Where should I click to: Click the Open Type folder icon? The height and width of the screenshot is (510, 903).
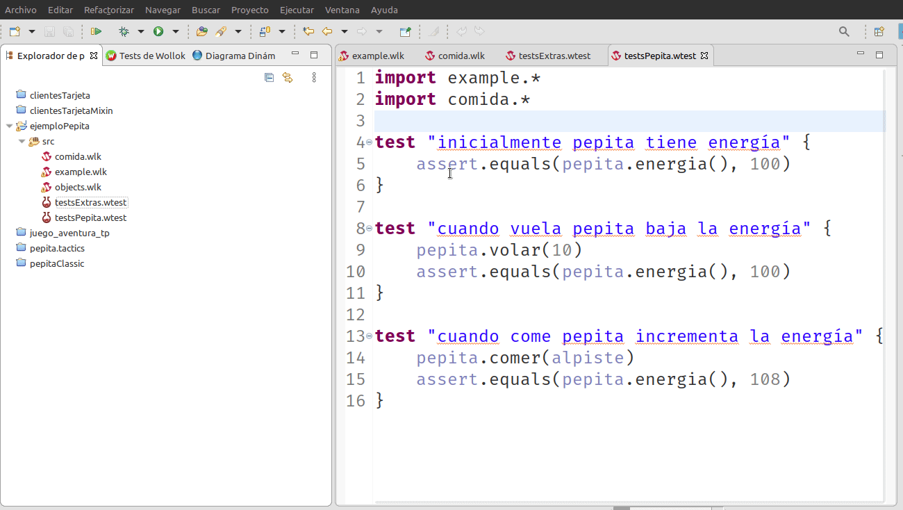[202, 31]
